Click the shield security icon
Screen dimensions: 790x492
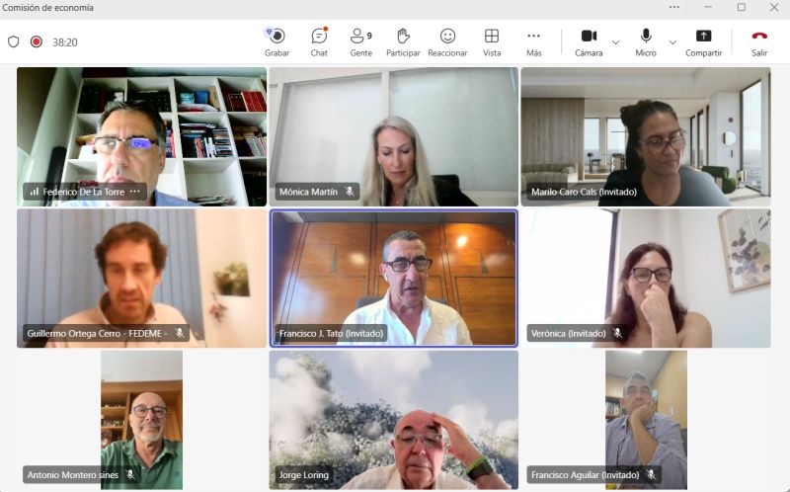click(14, 41)
